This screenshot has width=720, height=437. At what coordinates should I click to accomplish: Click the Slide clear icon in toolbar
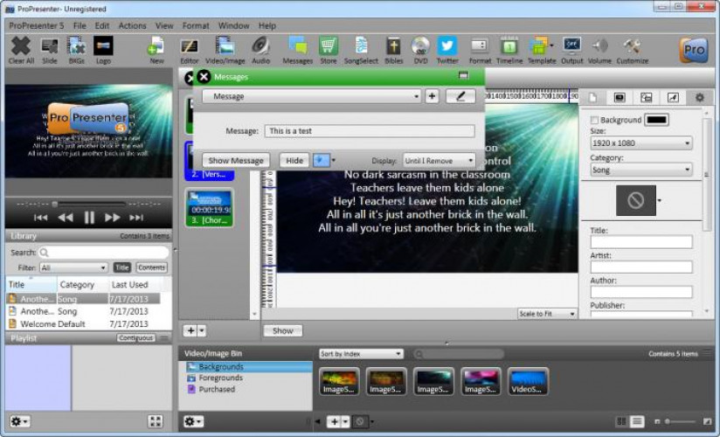pyautogui.click(x=49, y=50)
